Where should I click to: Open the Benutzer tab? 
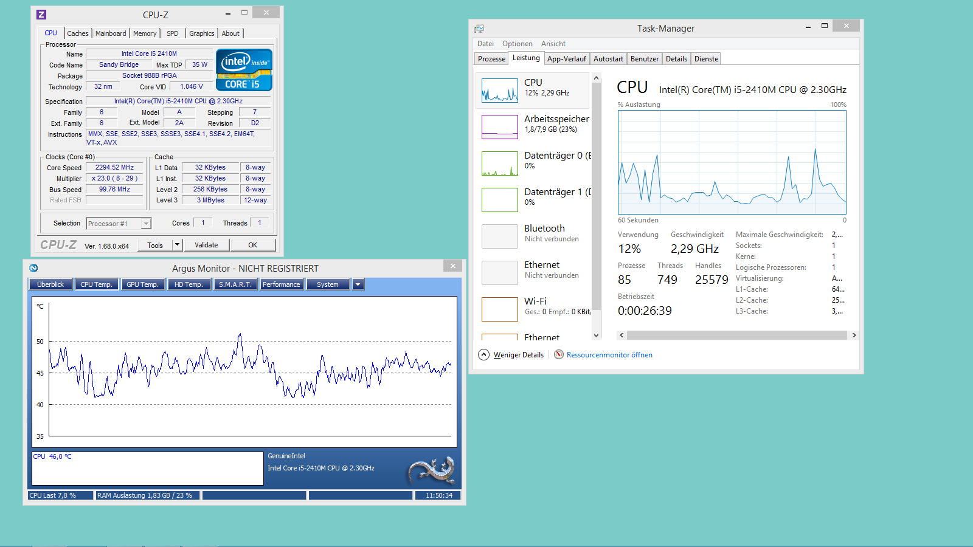645,59
